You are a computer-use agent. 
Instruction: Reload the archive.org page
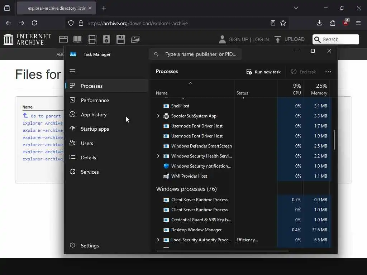[x=34, y=23]
